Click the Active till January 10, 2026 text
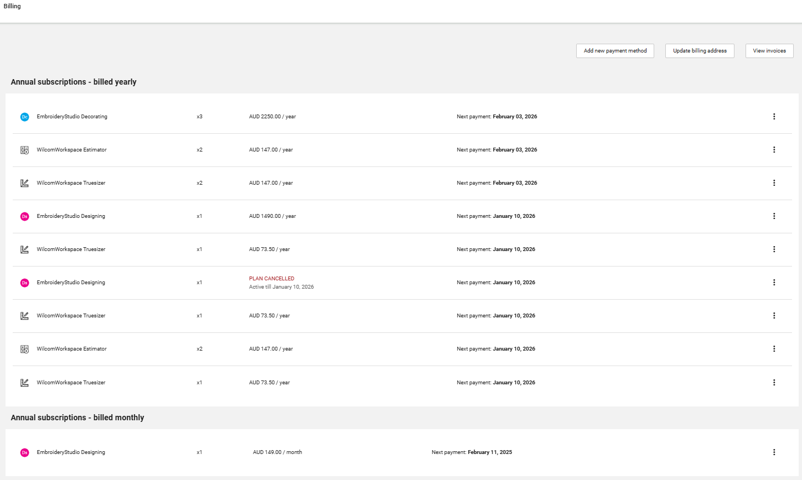802x480 pixels. [x=281, y=287]
